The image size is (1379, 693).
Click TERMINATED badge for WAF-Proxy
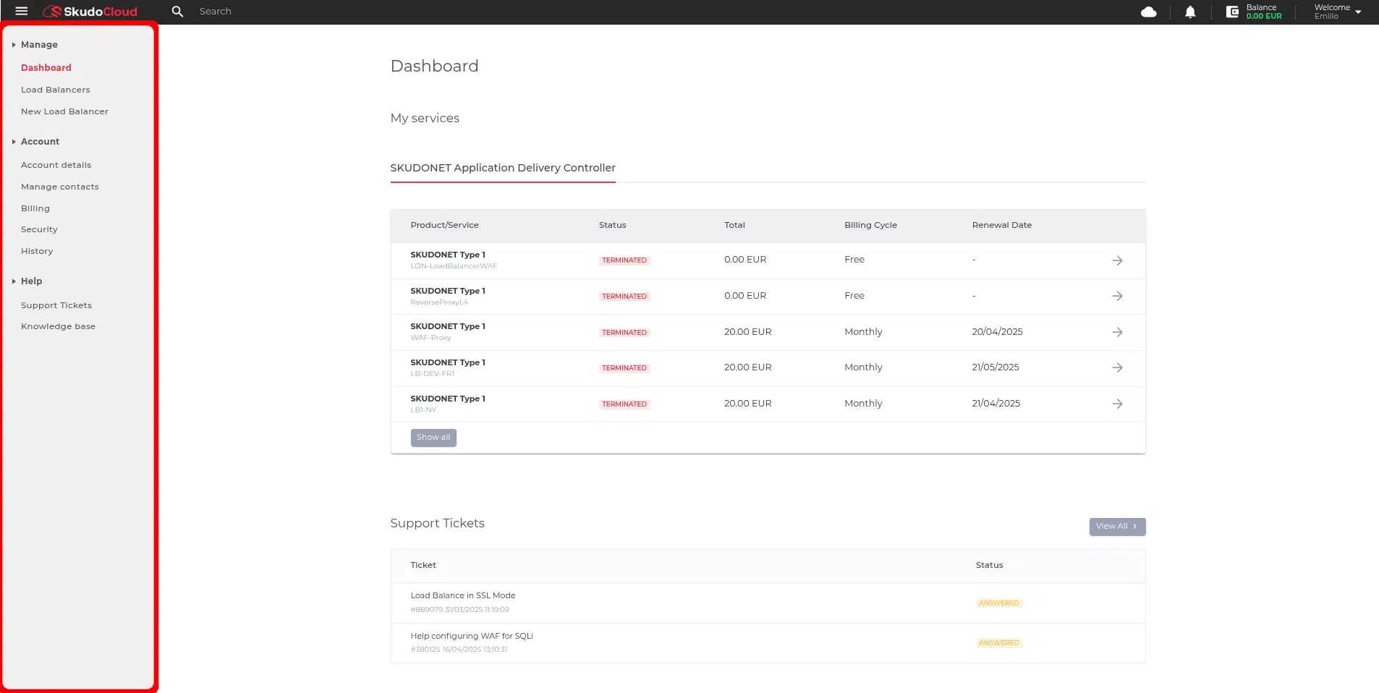[624, 333]
